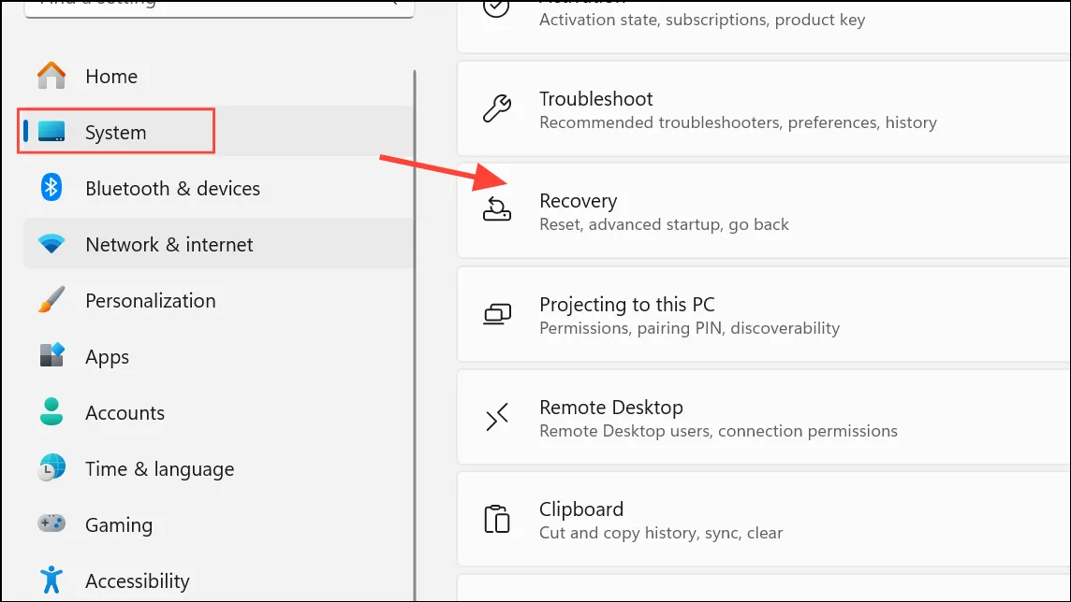Click the Find a setting search box
This screenshot has height=602, width=1071.
[218, 8]
